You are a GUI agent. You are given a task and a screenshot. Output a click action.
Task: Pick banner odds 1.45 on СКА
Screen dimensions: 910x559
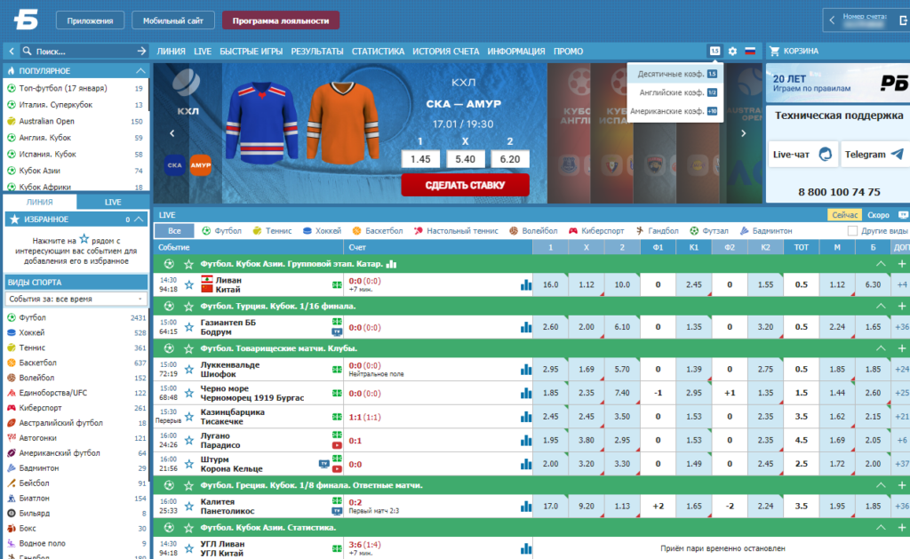click(420, 159)
